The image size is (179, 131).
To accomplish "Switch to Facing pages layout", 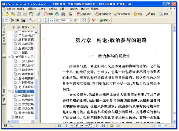I will (172, 126).
